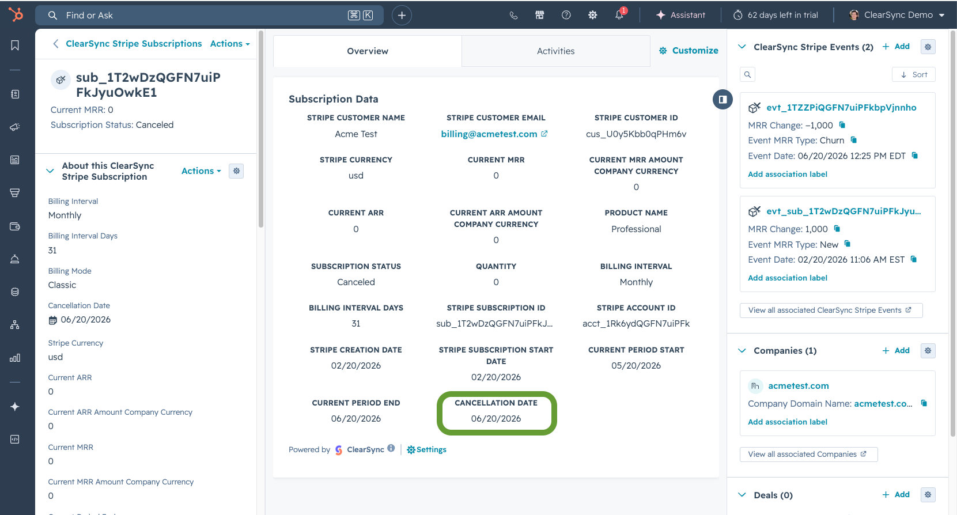957x515 pixels.
Task: Open the Sort dropdown in Stripe Events
Action: [914, 74]
